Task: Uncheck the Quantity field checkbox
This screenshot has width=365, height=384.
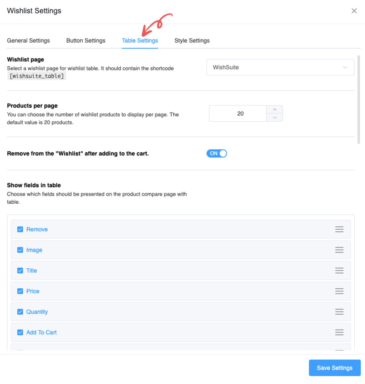Action: (20, 312)
